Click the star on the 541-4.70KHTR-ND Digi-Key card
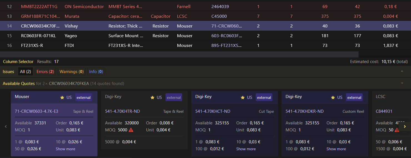The width and height of the screenshot is (411, 158). pyautogui.click(x=152, y=97)
